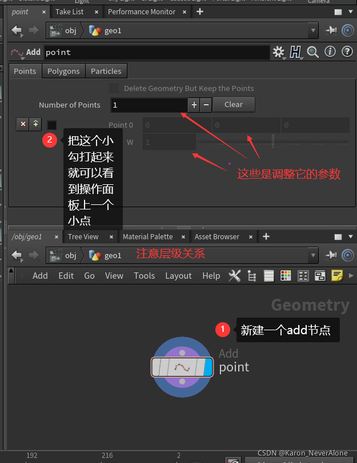
Task: Decrease Number of Points with minus button
Action: [206, 105]
